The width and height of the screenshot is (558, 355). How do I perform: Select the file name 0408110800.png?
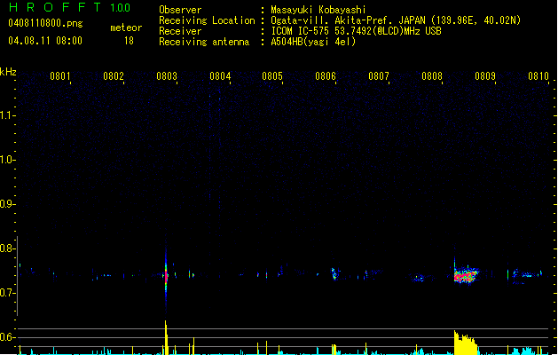[x=45, y=23]
